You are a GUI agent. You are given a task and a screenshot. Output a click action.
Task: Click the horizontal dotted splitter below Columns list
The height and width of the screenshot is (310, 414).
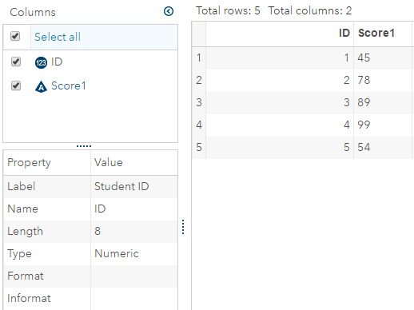84,146
